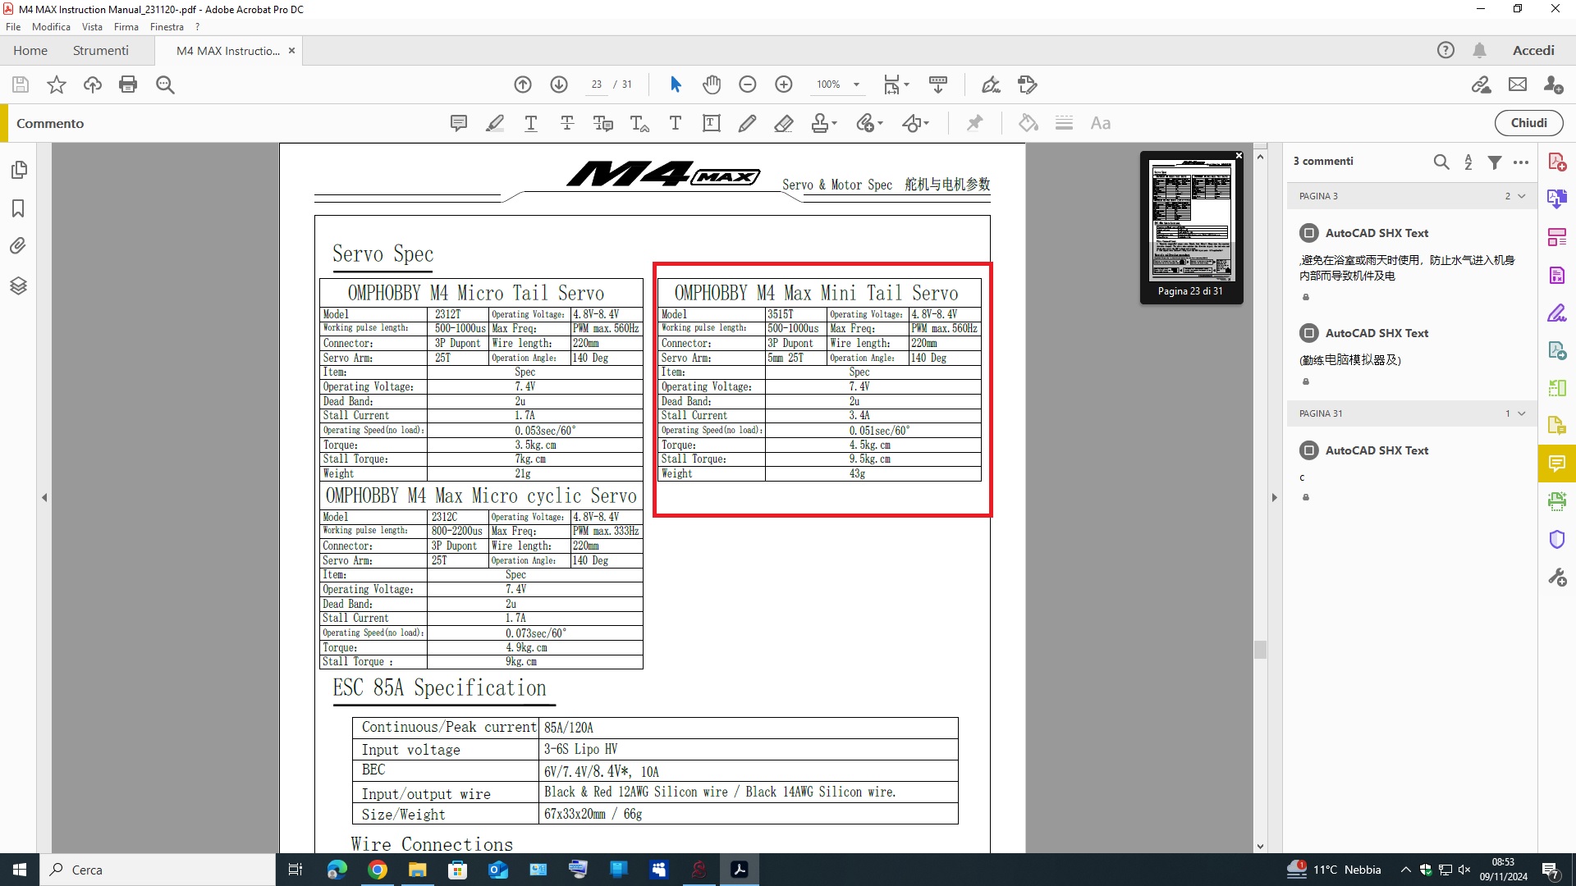Select the eraser tool
1576x886 pixels.
[783, 123]
